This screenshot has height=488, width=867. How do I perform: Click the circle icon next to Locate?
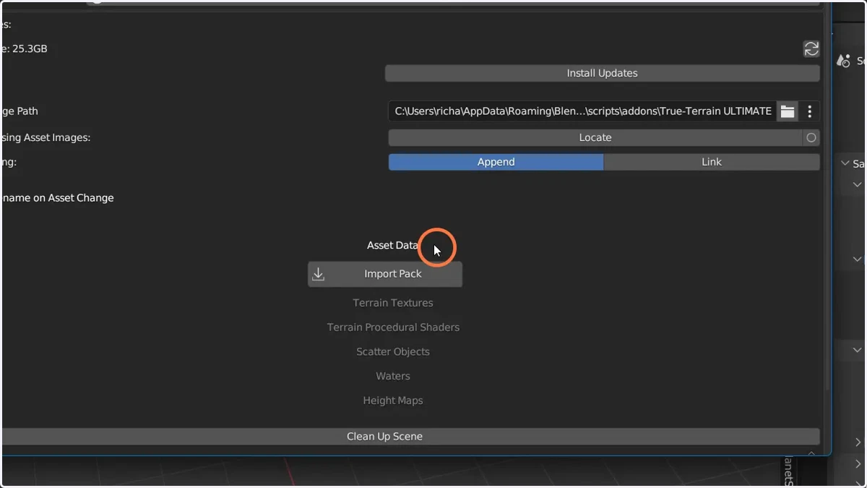point(811,137)
